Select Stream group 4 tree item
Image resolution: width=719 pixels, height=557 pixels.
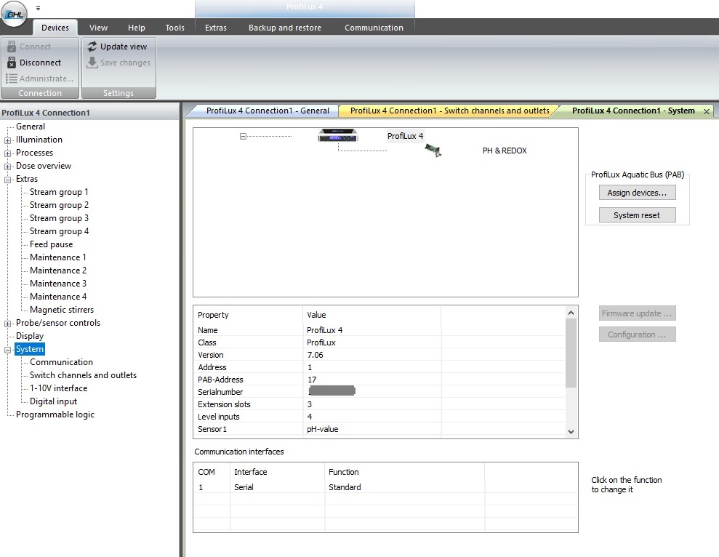pyautogui.click(x=59, y=231)
